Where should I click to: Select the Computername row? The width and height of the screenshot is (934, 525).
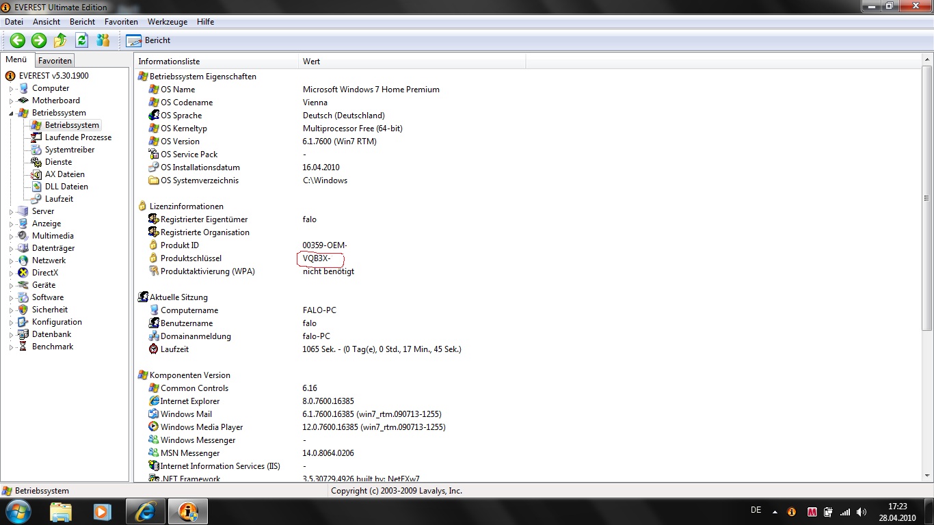point(528,310)
